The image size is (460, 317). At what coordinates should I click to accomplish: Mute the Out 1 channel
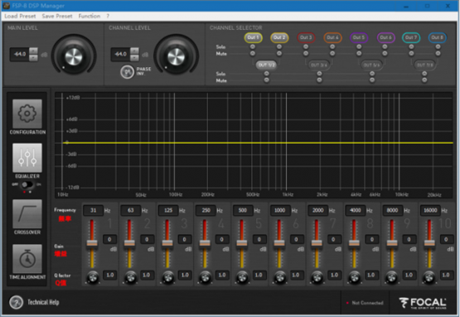[252, 53]
